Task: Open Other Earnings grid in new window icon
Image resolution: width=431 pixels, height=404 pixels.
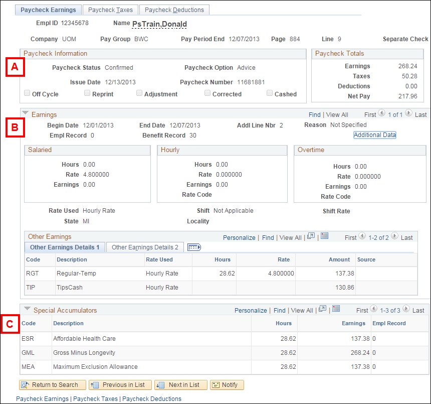Action: 311,237
